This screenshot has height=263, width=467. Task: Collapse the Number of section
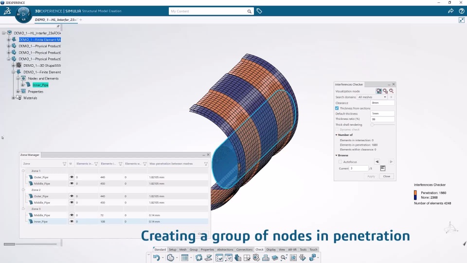click(x=337, y=135)
